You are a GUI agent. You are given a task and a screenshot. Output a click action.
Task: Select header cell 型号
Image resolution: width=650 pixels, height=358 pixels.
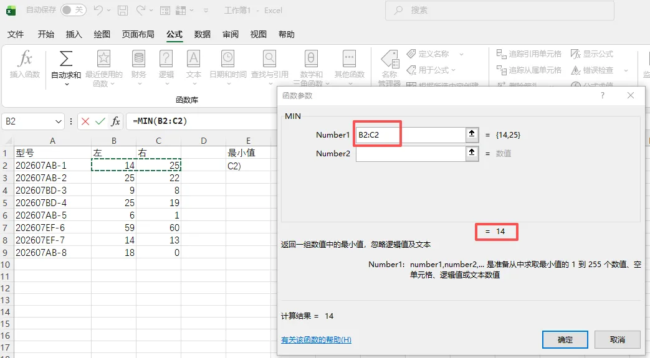52,153
